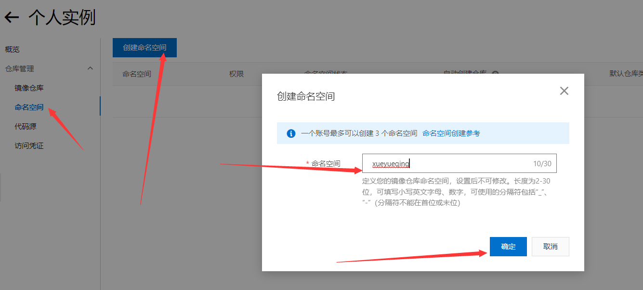Collapse the 仓库管理 section chevron
Image resolution: width=643 pixels, height=290 pixels.
click(90, 68)
